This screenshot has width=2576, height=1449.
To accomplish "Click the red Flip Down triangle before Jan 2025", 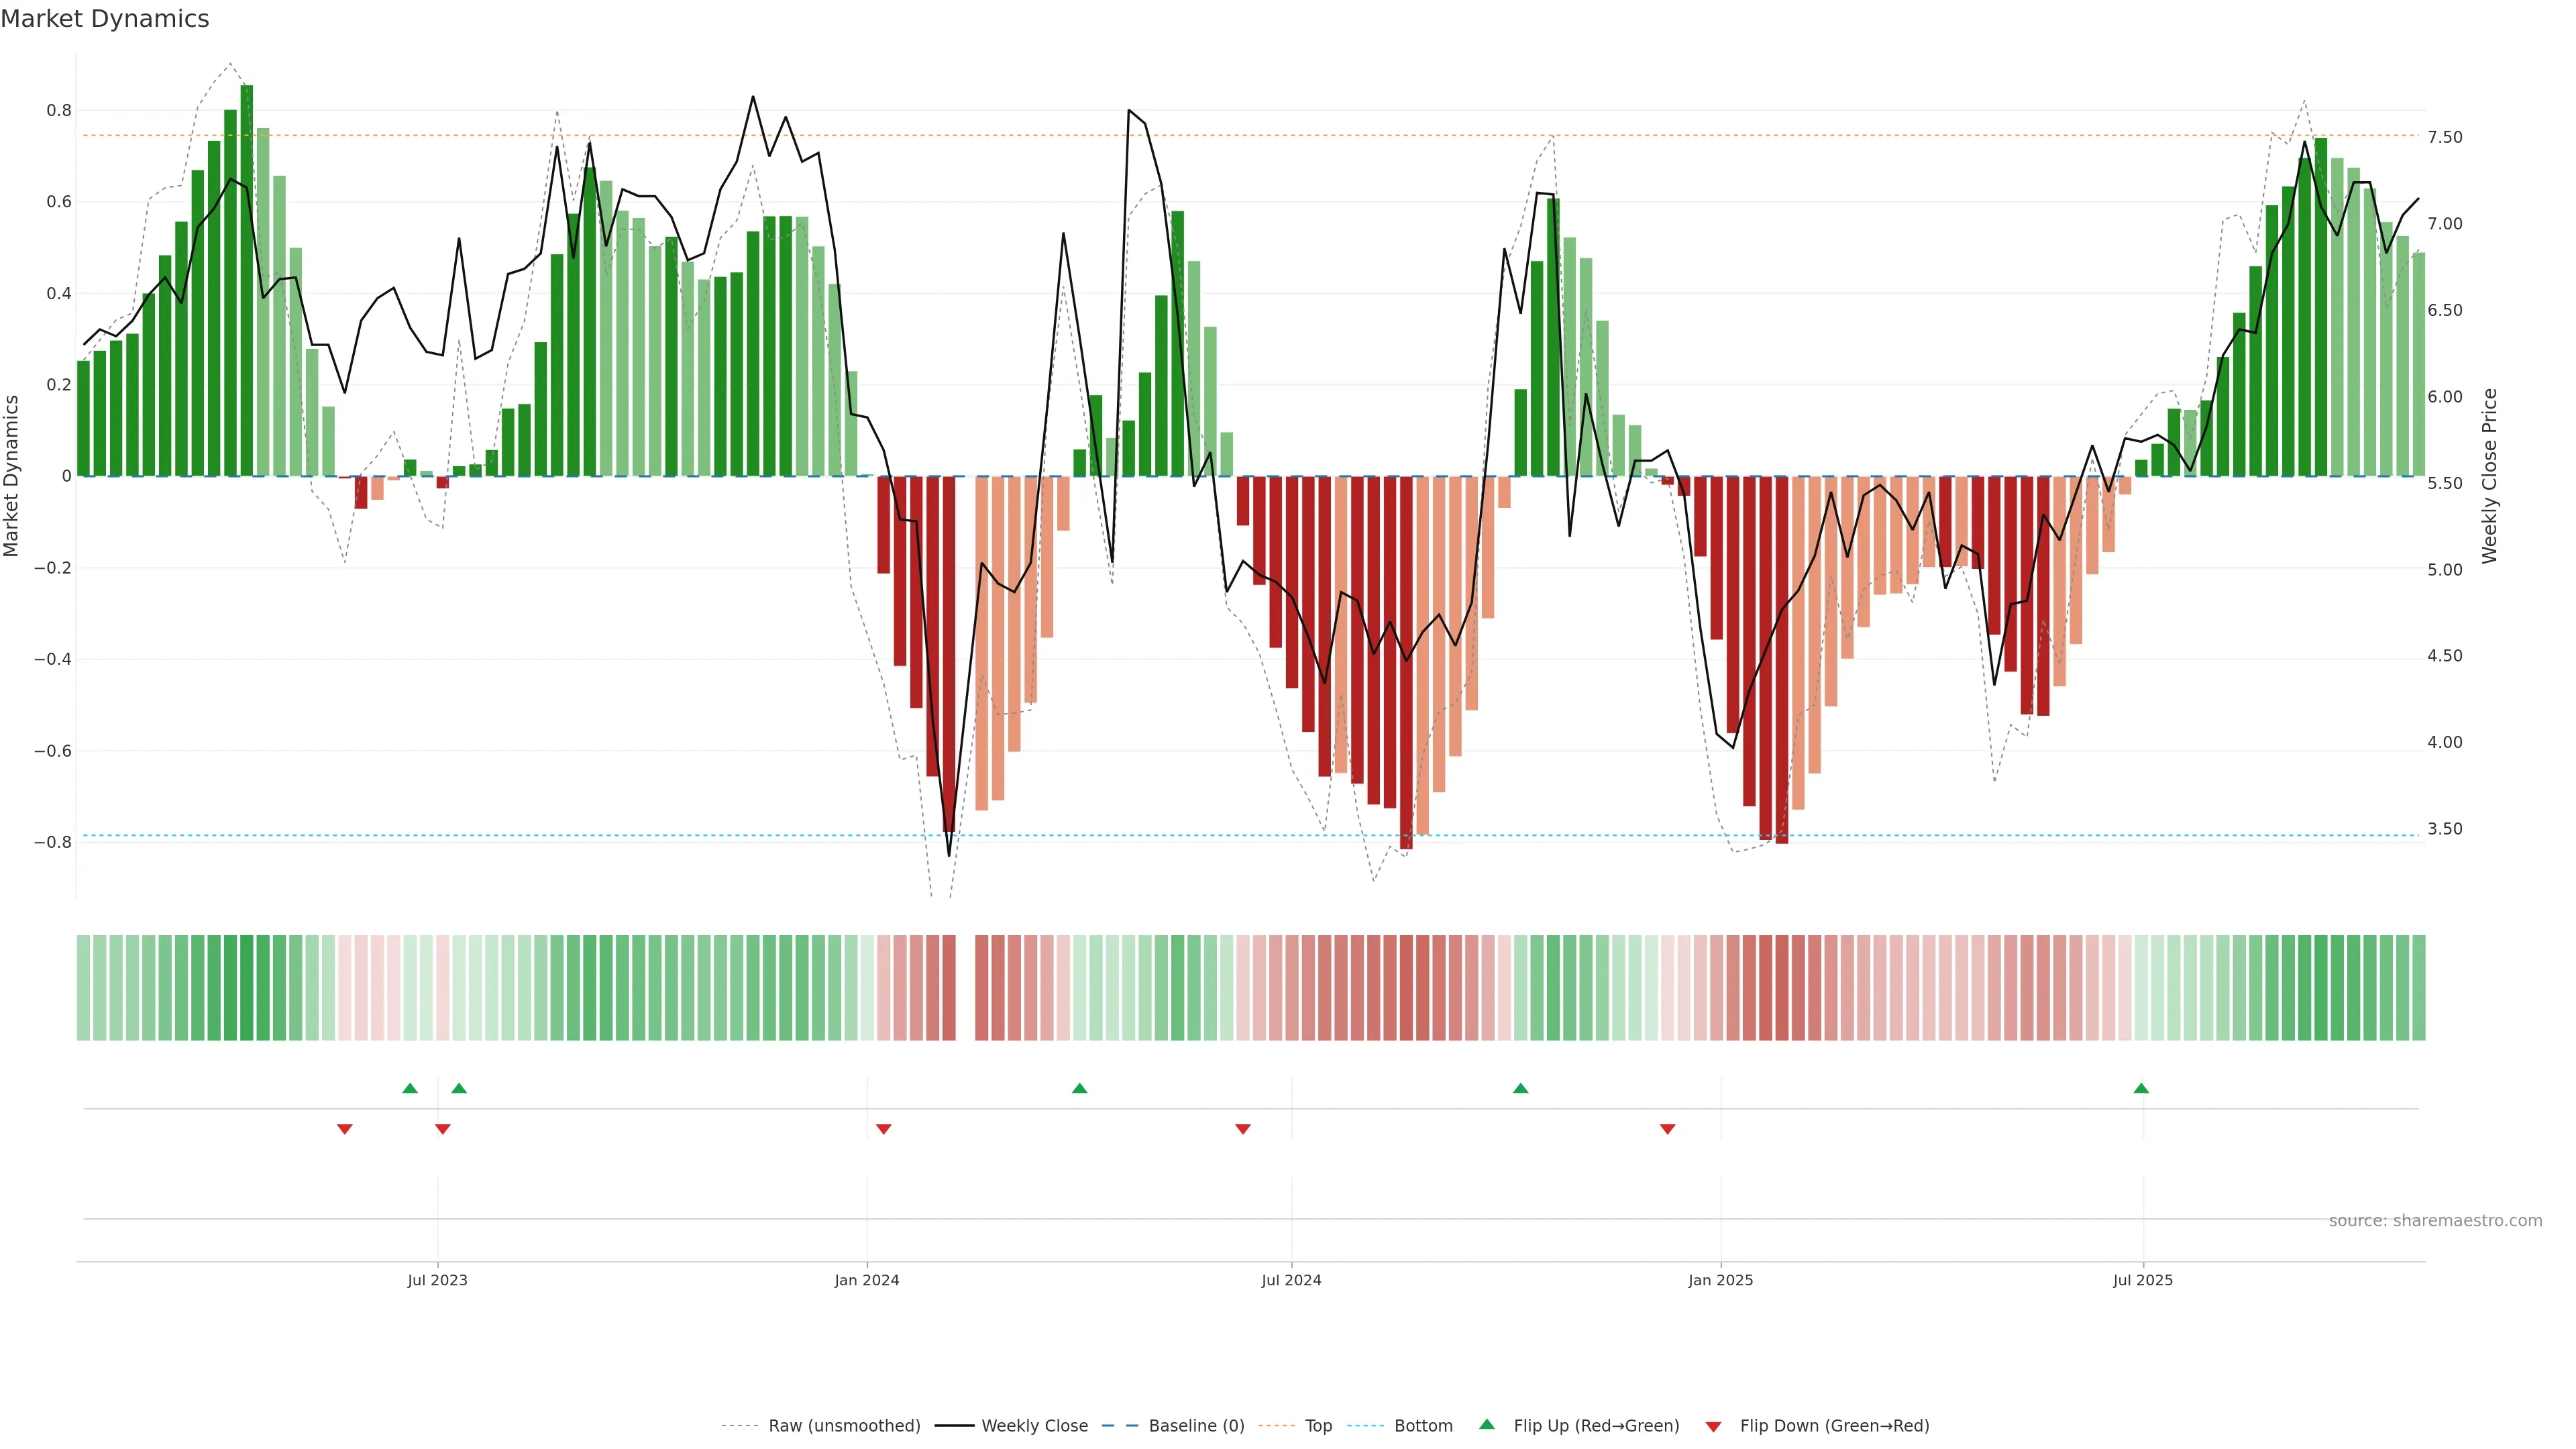I will pos(1667,1129).
